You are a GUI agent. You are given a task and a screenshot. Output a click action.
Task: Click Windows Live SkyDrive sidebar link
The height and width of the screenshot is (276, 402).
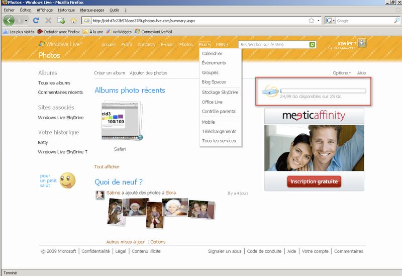tap(61, 118)
